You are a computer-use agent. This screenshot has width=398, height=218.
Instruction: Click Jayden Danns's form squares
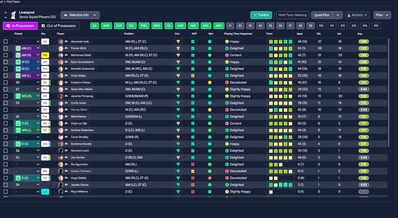(280, 185)
